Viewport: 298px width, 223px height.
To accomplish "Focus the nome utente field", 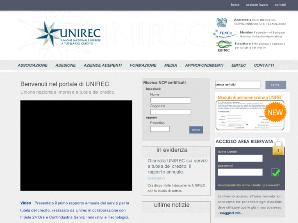I will (240, 158).
